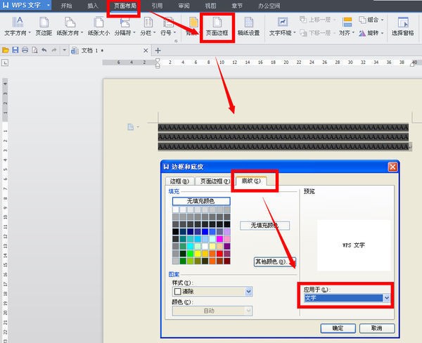
Task: Open 选择窗格 selection pane
Action: (x=402, y=27)
